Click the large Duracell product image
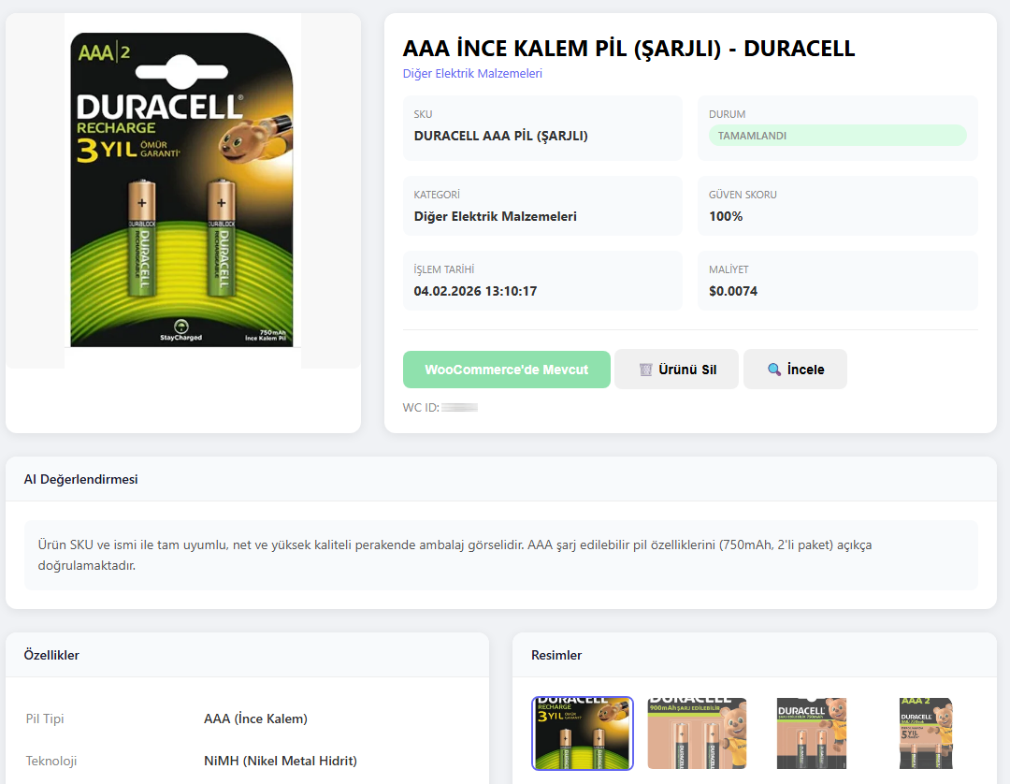 182,190
